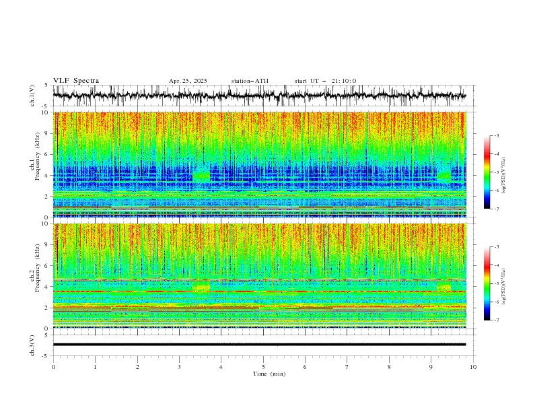Image resolution: width=533 pixels, height=412 pixels.
Task: Click the 'start UT = 21:10:0' label
Action: 325,81
